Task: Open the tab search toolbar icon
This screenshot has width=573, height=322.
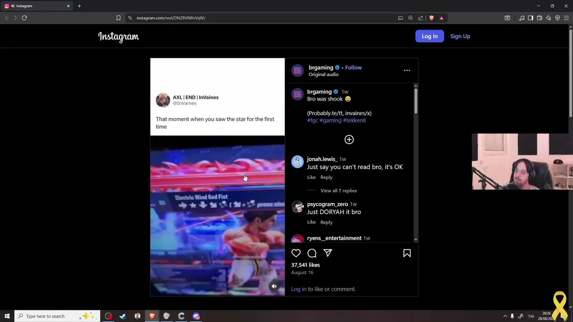Action: [507, 18]
